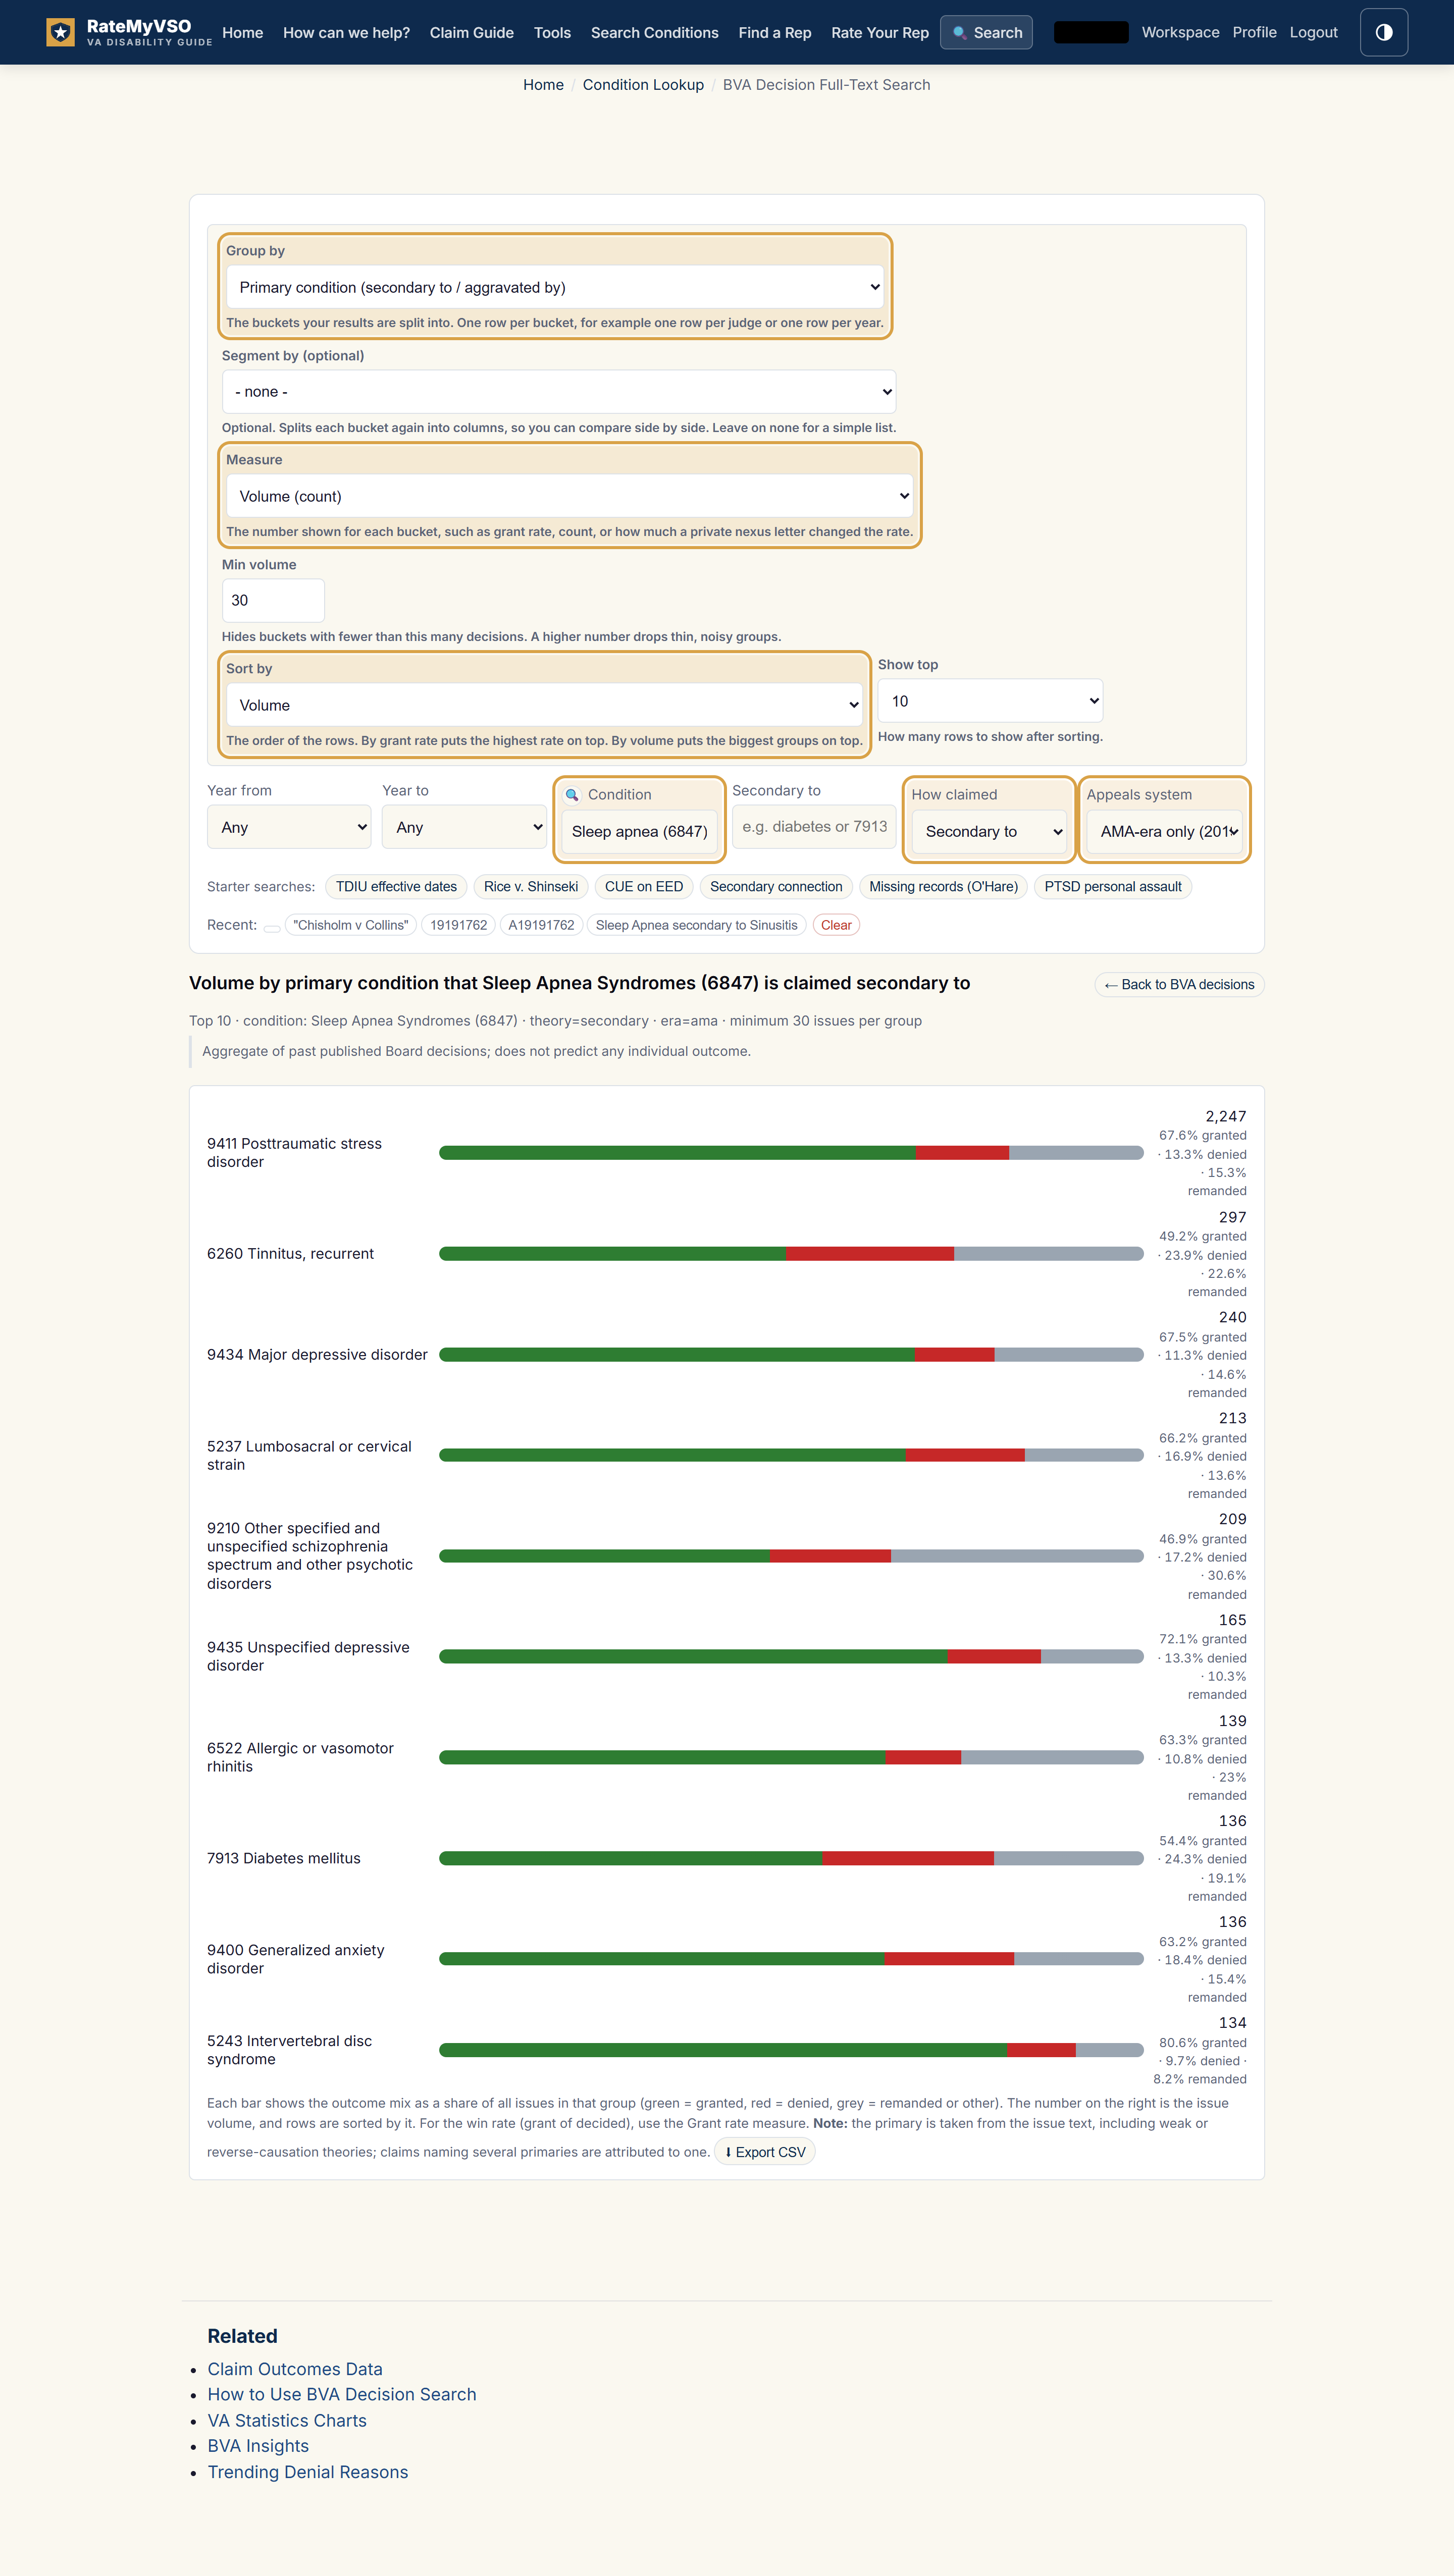This screenshot has height=2576, width=1454.
Task: Select PTSD personal assault starter search
Action: 1113,887
